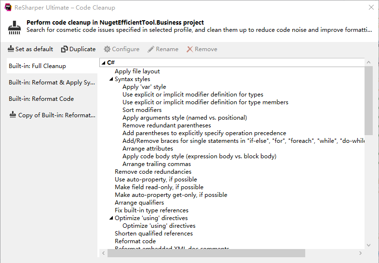This screenshot has height=263, width=379.
Task: Click the Rename pencil icon
Action: point(151,49)
